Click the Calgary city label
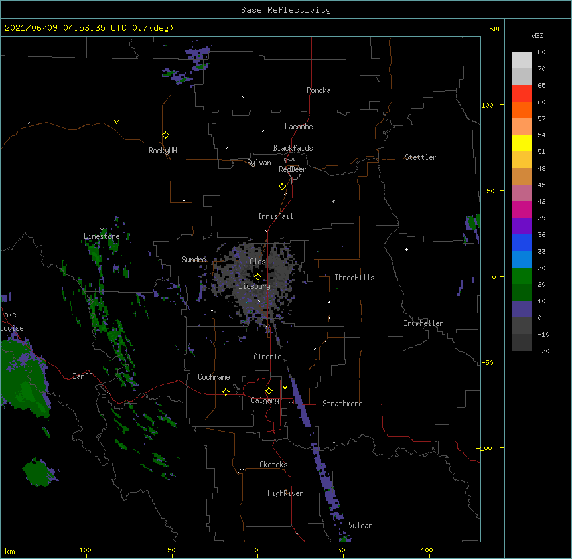 265,400
